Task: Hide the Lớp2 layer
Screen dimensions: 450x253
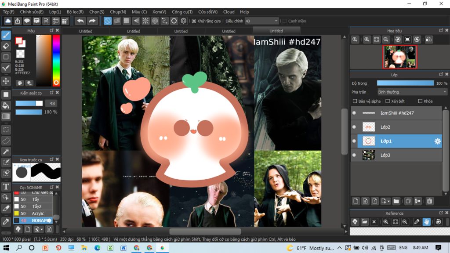Action: coord(354,127)
